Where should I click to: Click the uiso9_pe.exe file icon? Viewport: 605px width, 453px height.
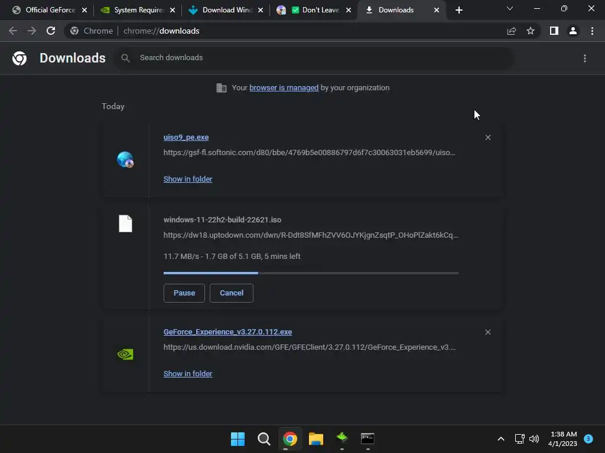pyautogui.click(x=125, y=159)
